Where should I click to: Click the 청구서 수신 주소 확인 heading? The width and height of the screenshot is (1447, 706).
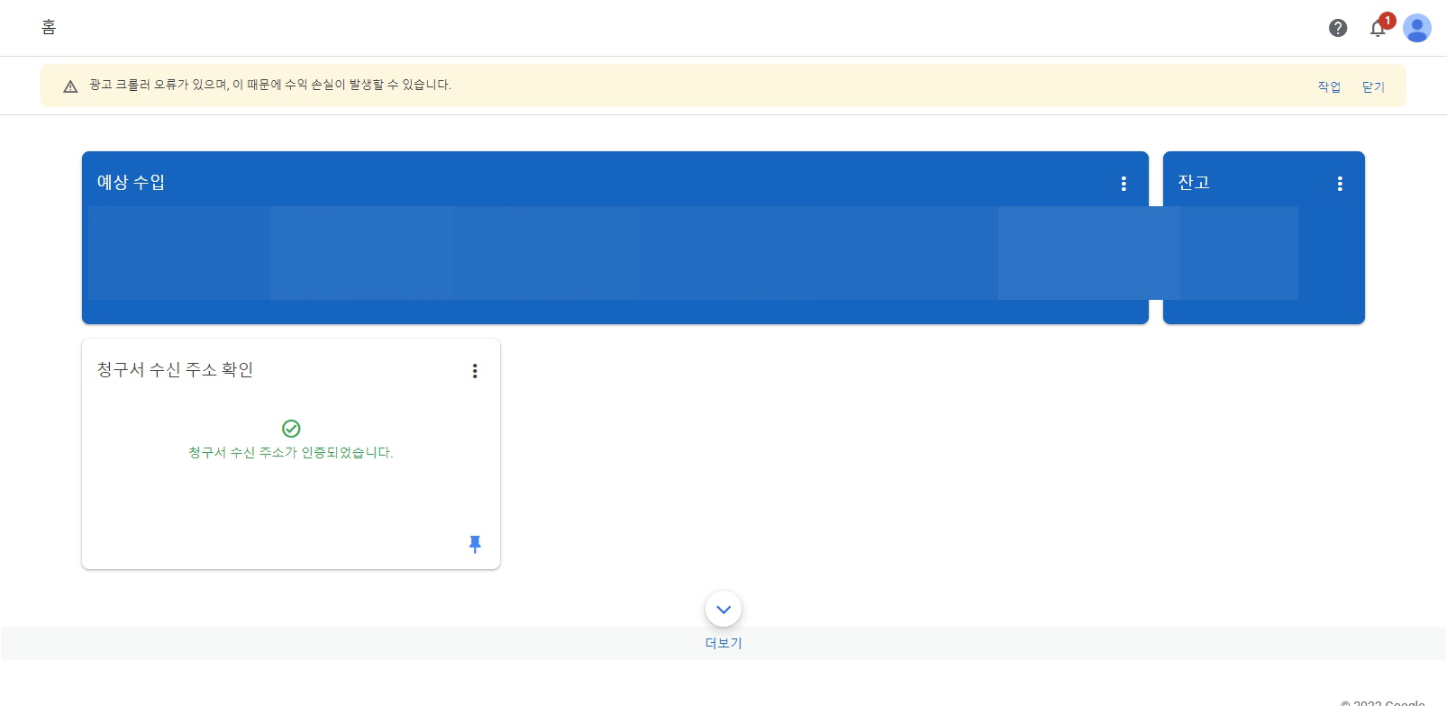tap(175, 369)
